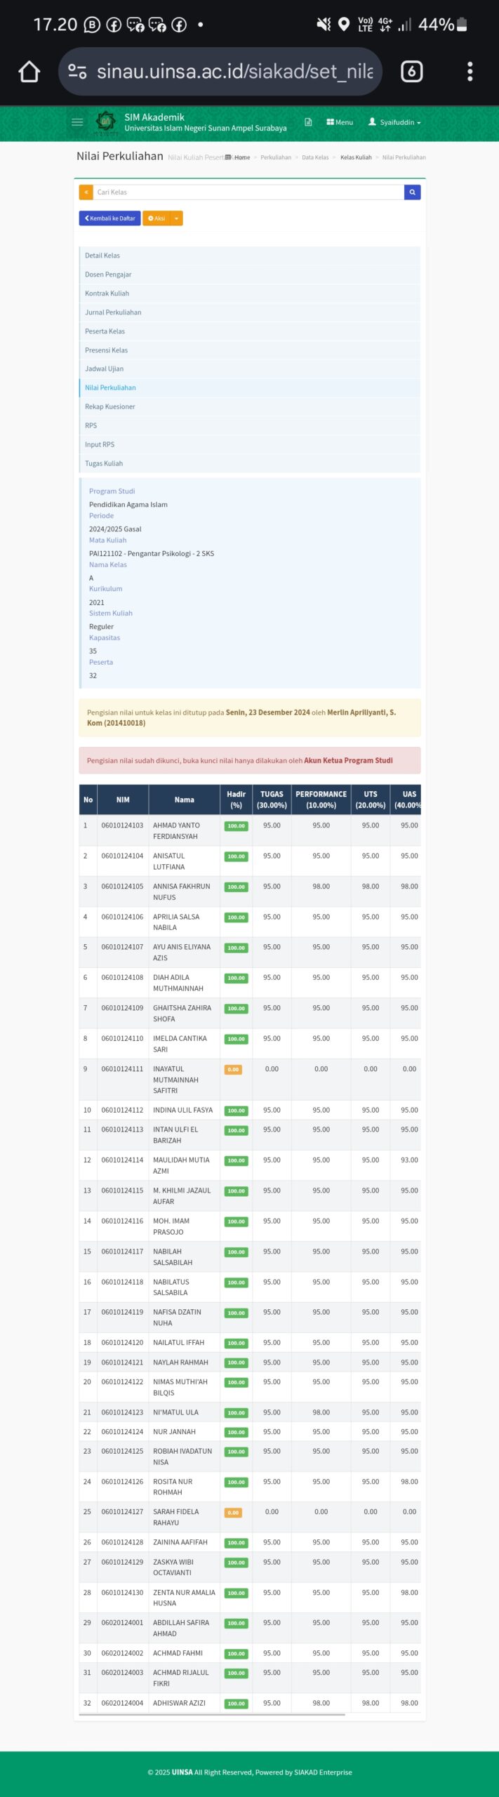The height and width of the screenshot is (1797, 499).
Task: Click the UTS (20.00%) column header
Action: coord(371,800)
